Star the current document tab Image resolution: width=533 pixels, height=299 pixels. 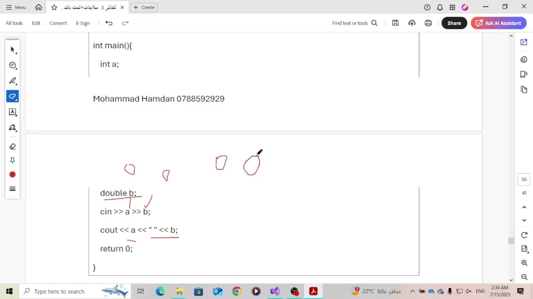54,7
